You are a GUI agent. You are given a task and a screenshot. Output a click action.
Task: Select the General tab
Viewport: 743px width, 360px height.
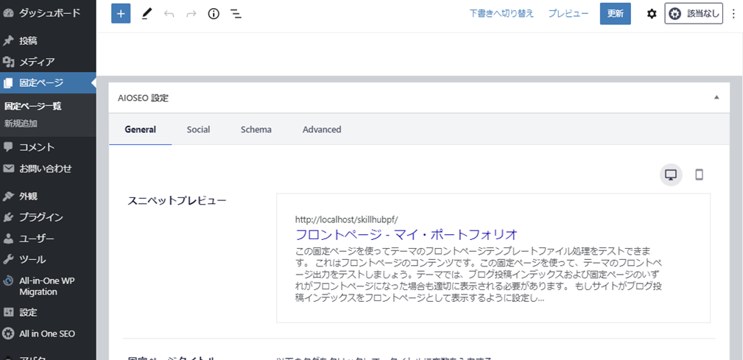pyautogui.click(x=140, y=130)
